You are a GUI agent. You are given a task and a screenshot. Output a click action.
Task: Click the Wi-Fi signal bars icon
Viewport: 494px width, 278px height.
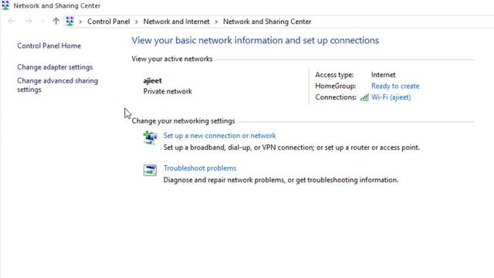tap(364, 97)
